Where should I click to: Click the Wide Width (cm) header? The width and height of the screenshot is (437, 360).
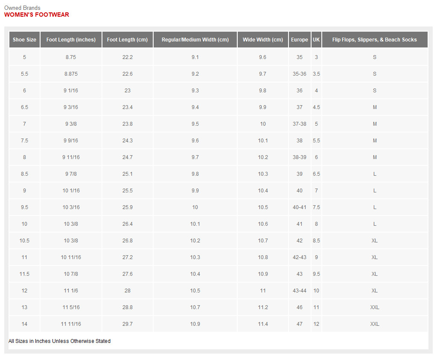coord(263,40)
